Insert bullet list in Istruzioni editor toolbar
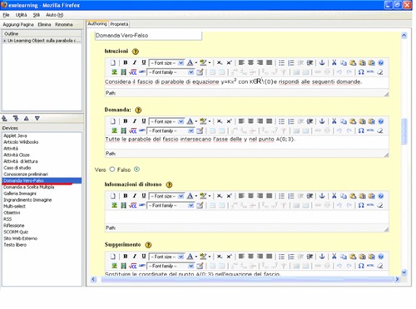The height and width of the screenshot is (309, 416). 281,63
